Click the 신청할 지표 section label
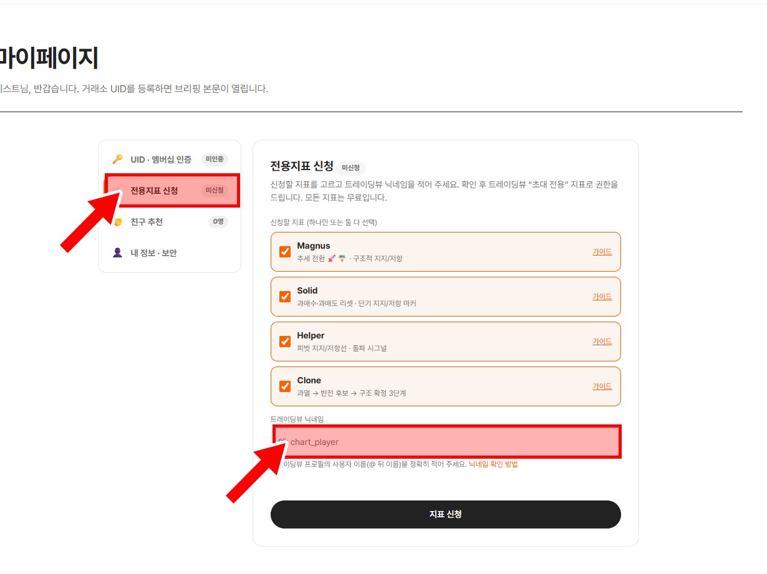 [x=324, y=222]
